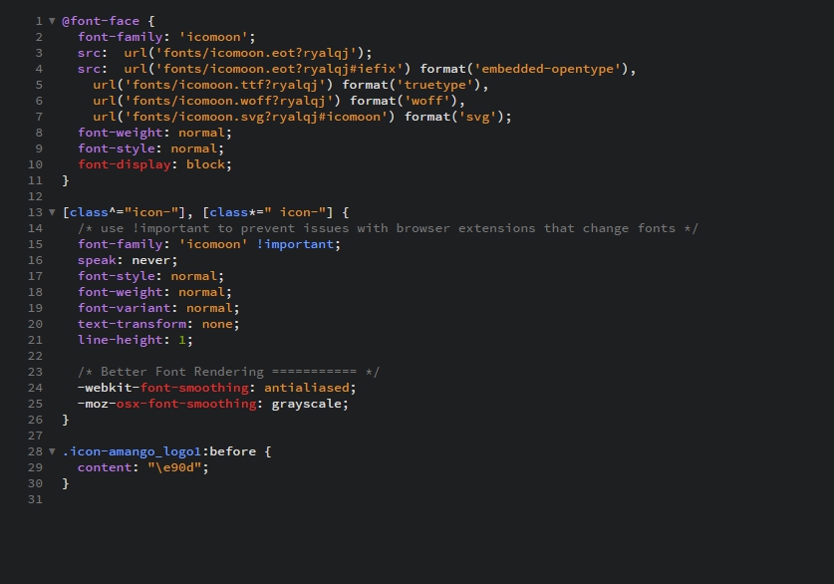This screenshot has height=584, width=834.
Task: Collapse the [class^="icon-"] rule fold arrow
Action: tap(52, 212)
